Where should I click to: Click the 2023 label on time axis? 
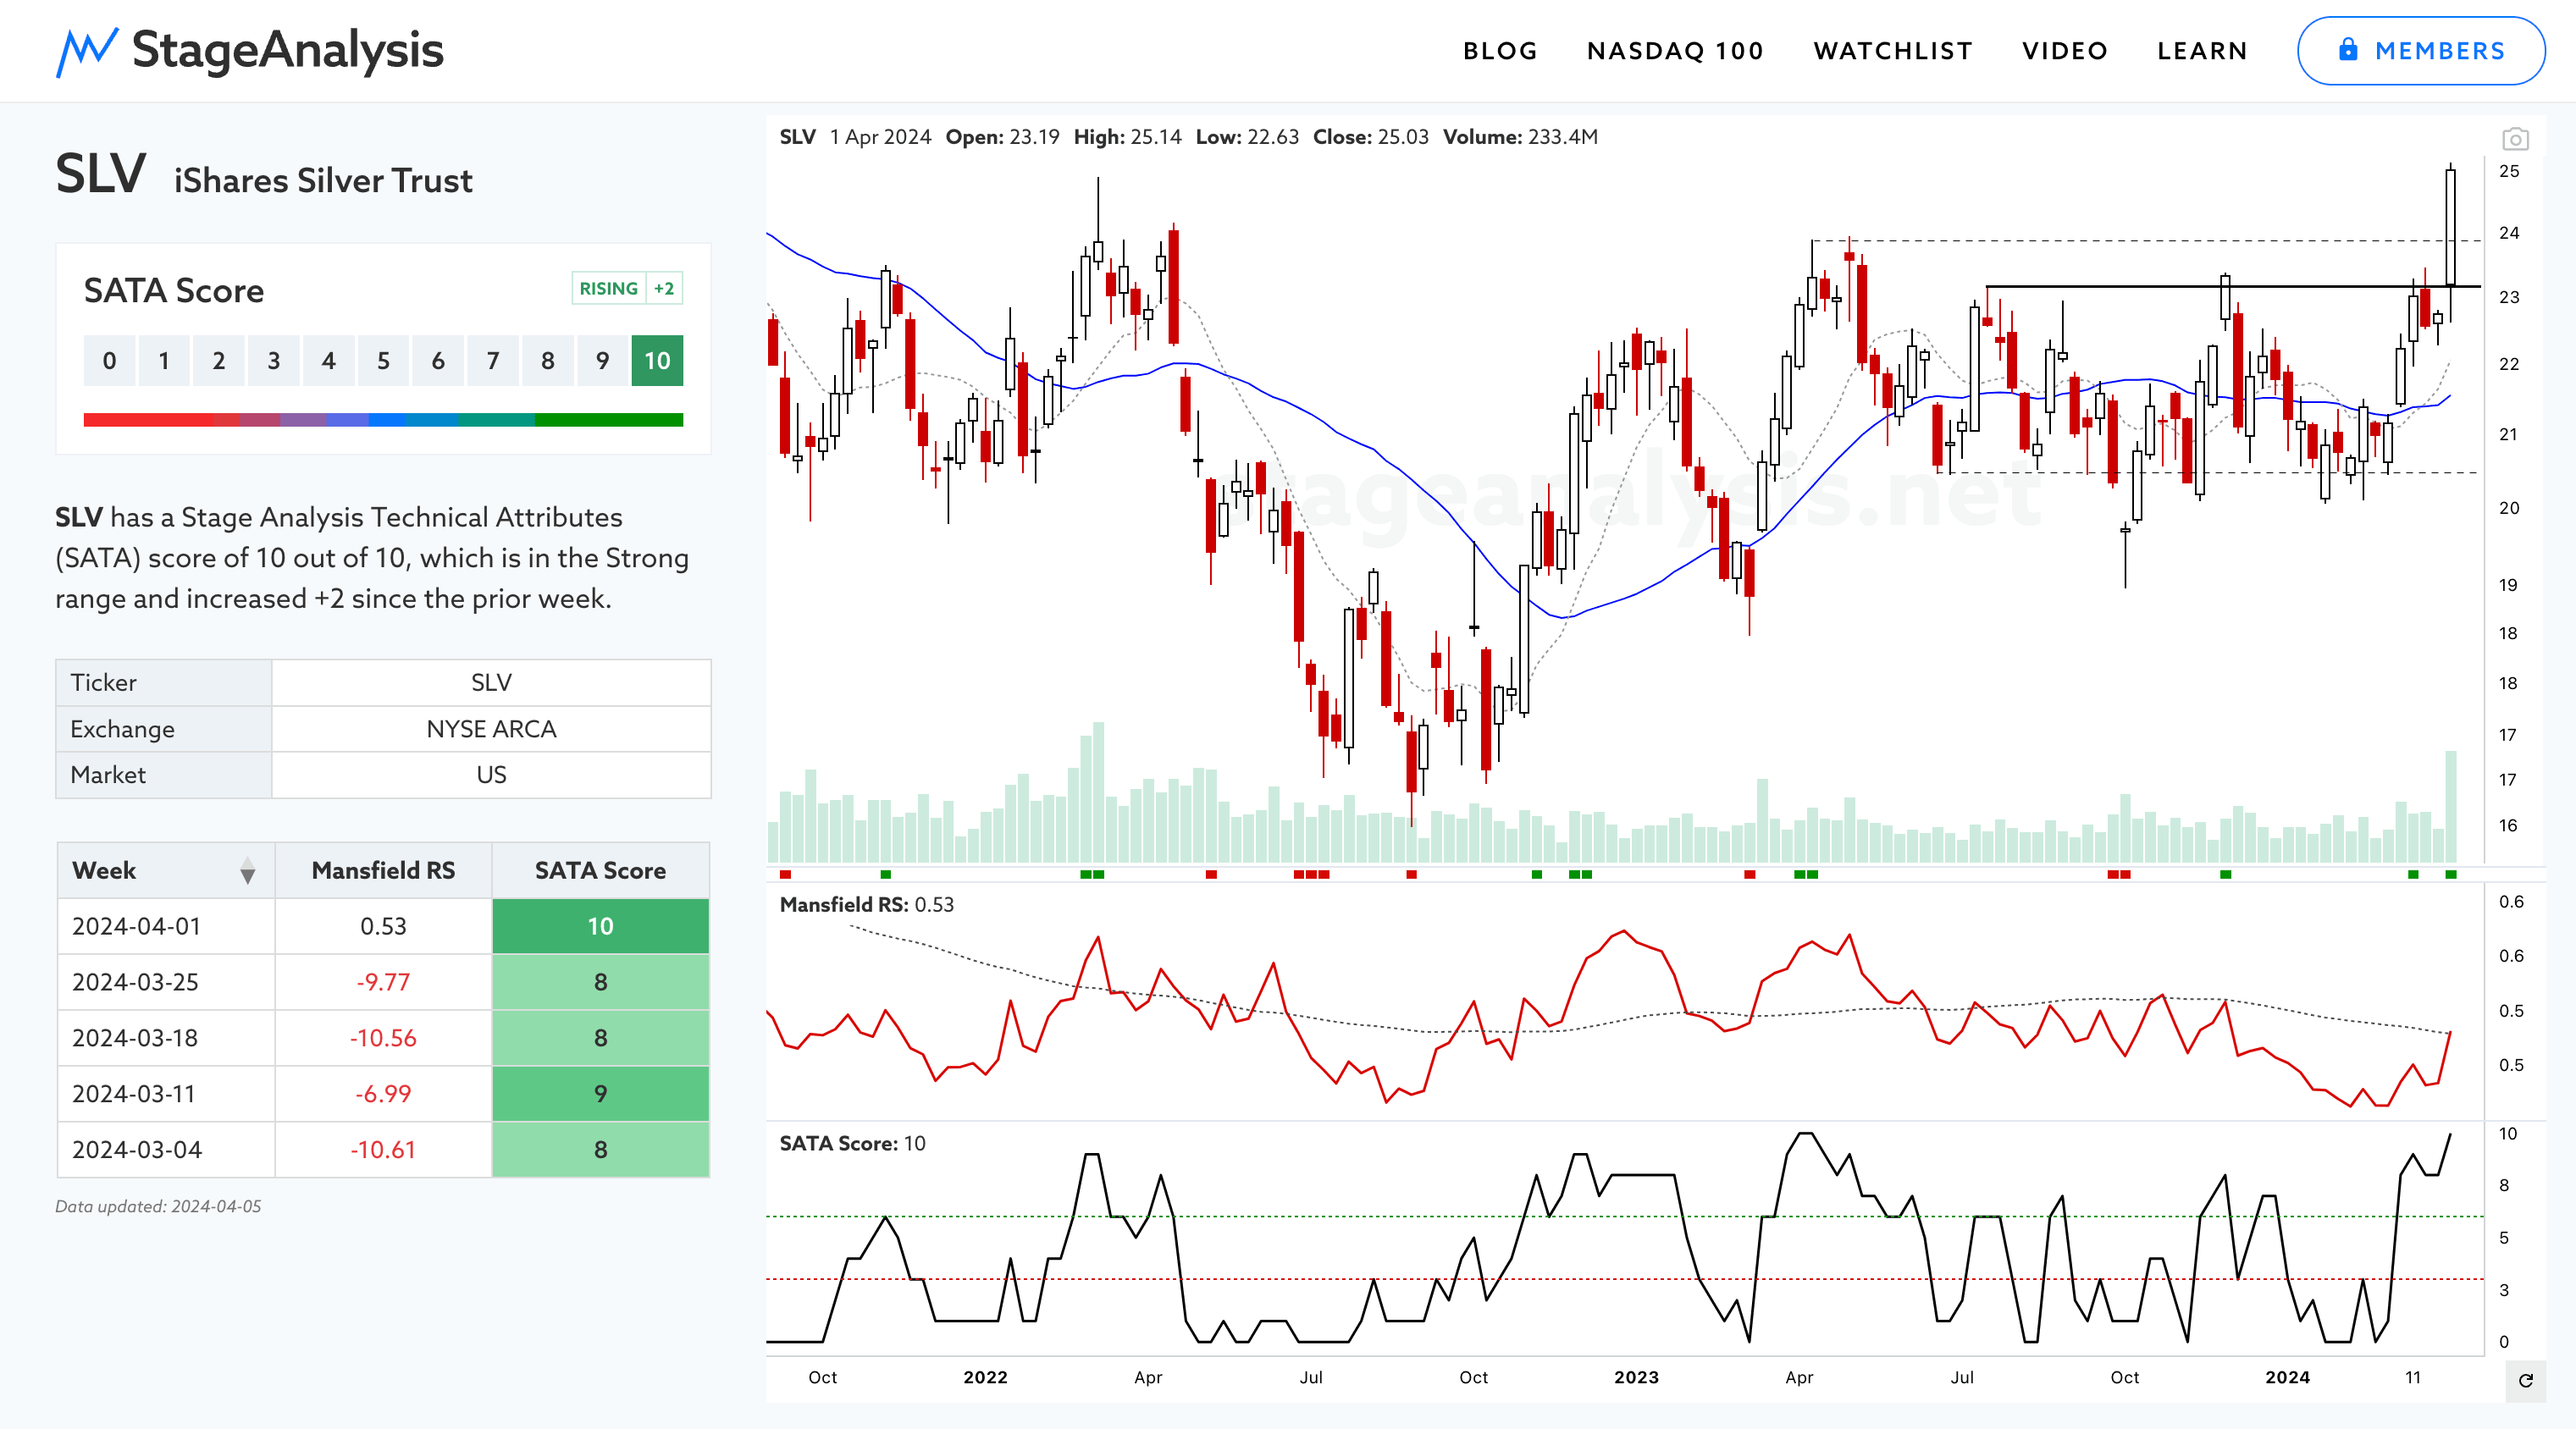(1636, 1378)
